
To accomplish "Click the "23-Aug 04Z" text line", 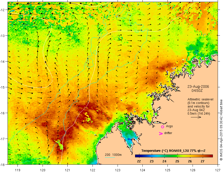I will click(196, 110).
